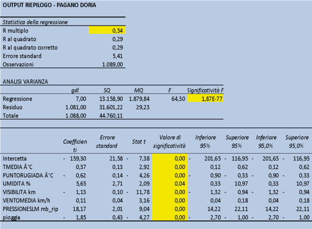Select the Regressione SQ value 13.158,90
The width and height of the screenshot is (312, 229).
pos(111,99)
